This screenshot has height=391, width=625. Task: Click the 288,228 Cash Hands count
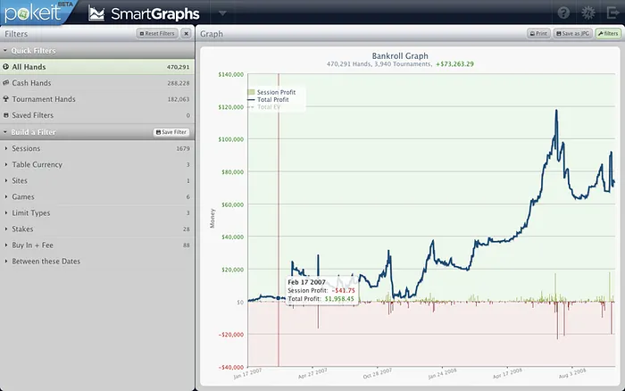(179, 83)
